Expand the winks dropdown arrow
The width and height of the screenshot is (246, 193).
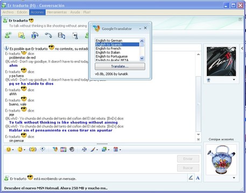(24, 150)
